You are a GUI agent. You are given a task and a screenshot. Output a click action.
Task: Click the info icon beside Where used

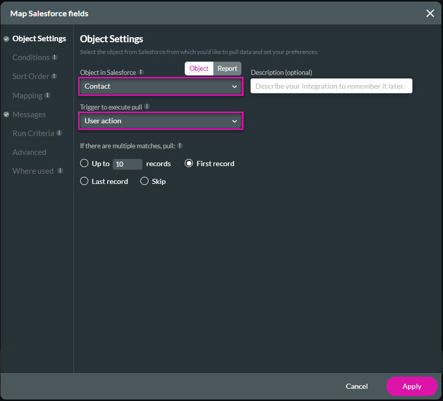(x=60, y=170)
